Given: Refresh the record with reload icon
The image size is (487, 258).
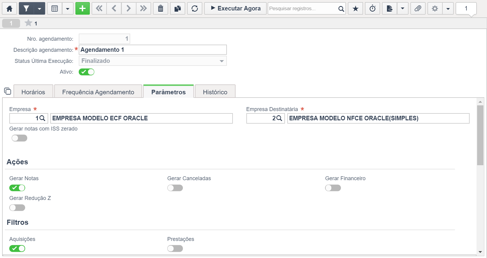Looking at the screenshot, I should [x=195, y=9].
